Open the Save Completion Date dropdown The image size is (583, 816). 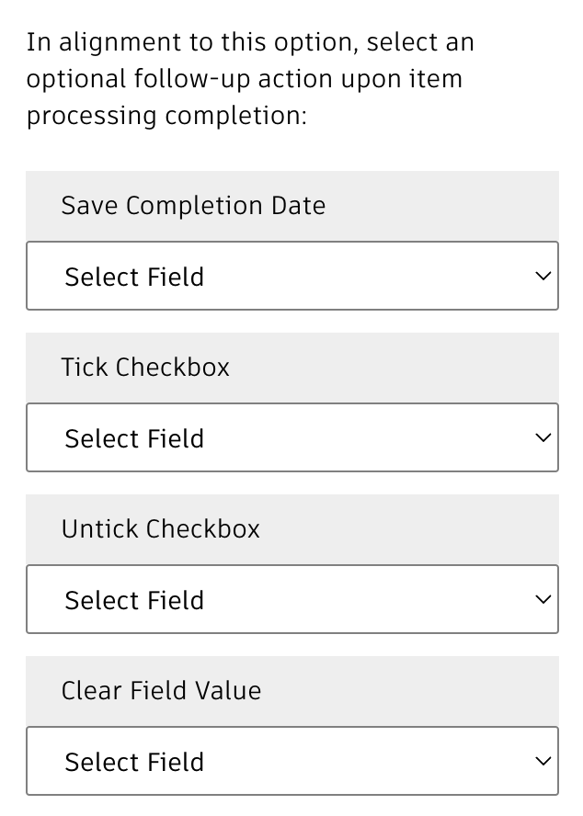(x=291, y=276)
